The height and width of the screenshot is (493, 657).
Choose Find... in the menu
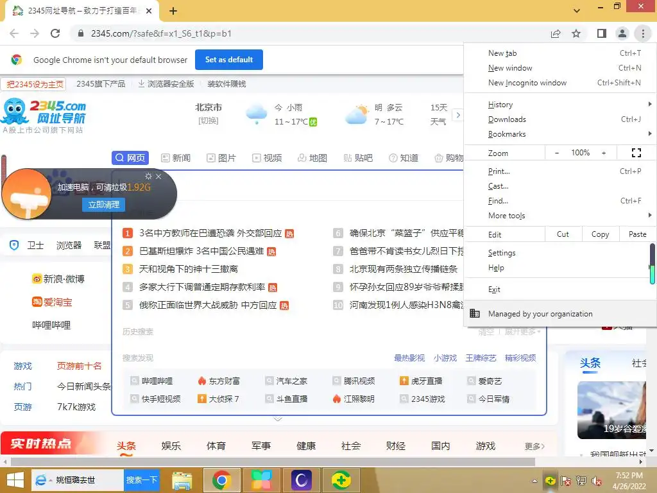point(560,200)
